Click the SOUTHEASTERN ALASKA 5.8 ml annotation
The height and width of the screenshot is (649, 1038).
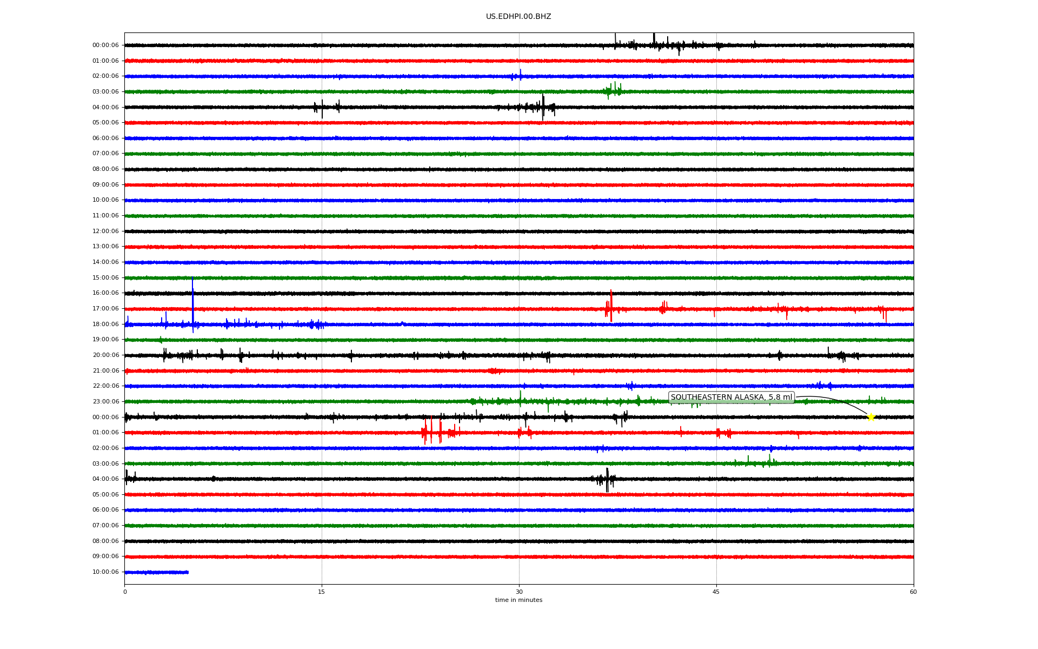(x=731, y=398)
